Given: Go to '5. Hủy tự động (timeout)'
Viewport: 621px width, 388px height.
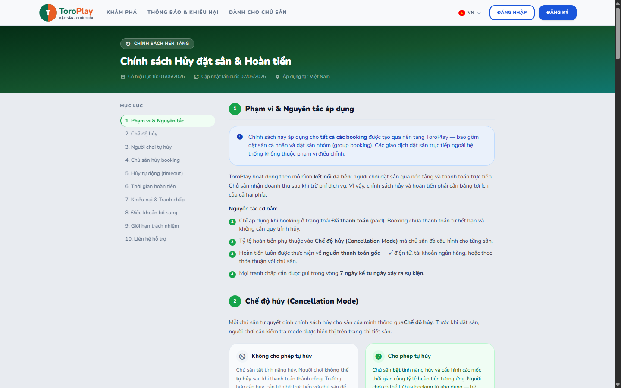Looking at the screenshot, I should 168,173.
